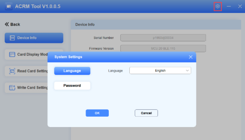Click the Card Display Mode icon

tap(12, 54)
